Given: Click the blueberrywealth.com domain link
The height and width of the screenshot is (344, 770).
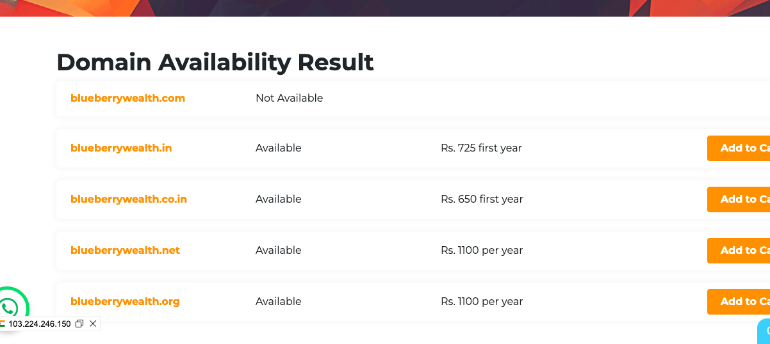Looking at the screenshot, I should point(127,98).
